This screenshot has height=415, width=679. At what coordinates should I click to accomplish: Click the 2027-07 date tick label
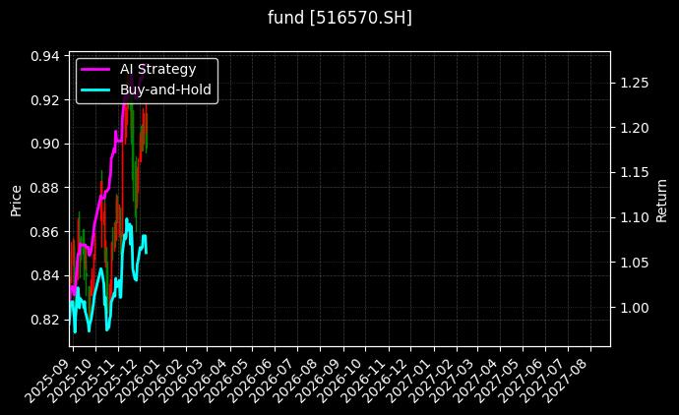542,380
